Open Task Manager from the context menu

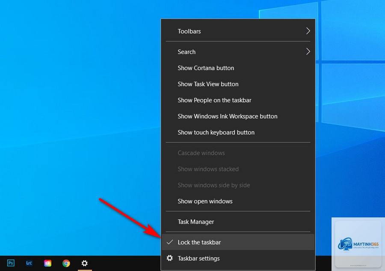238,222
